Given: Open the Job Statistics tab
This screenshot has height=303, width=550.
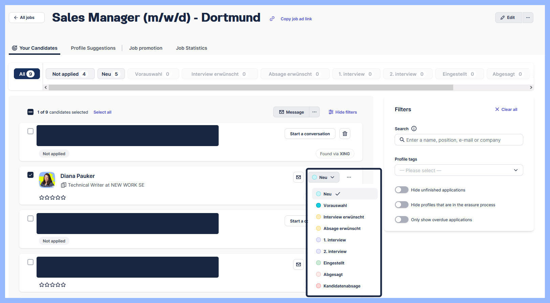Looking at the screenshot, I should 192,48.
